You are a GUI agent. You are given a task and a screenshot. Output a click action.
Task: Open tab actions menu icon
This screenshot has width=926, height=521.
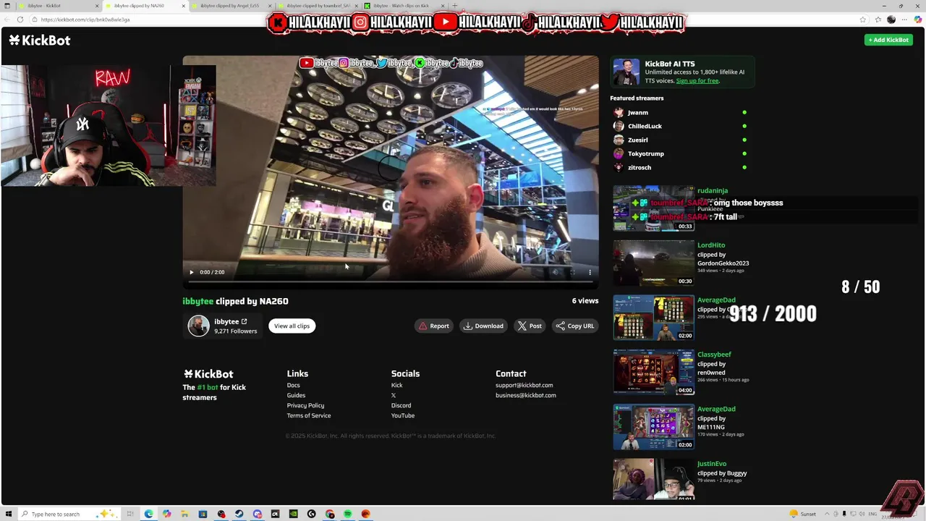click(7, 6)
